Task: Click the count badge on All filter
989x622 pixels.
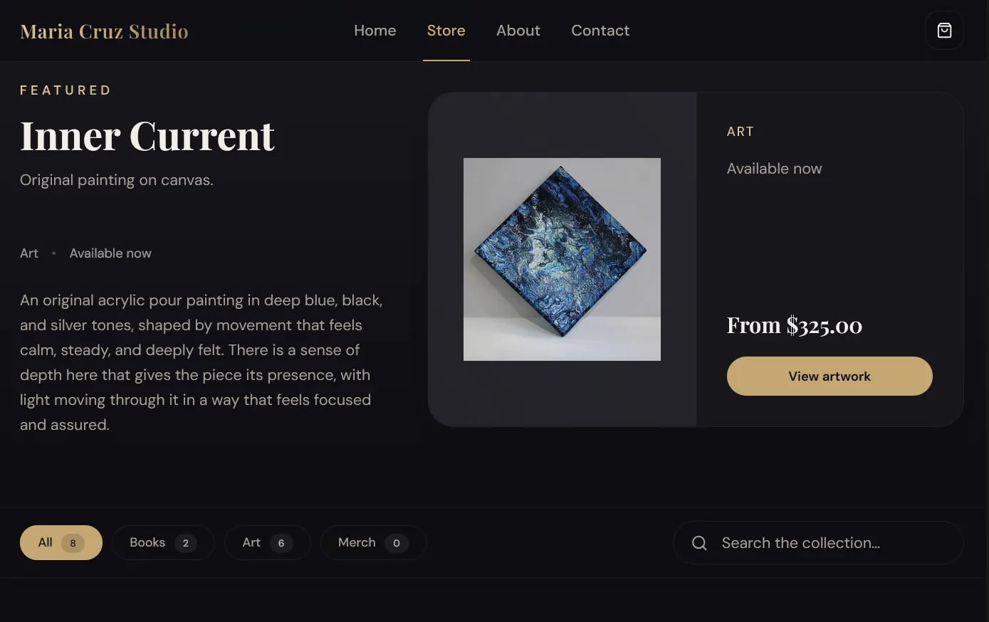Action: click(73, 543)
